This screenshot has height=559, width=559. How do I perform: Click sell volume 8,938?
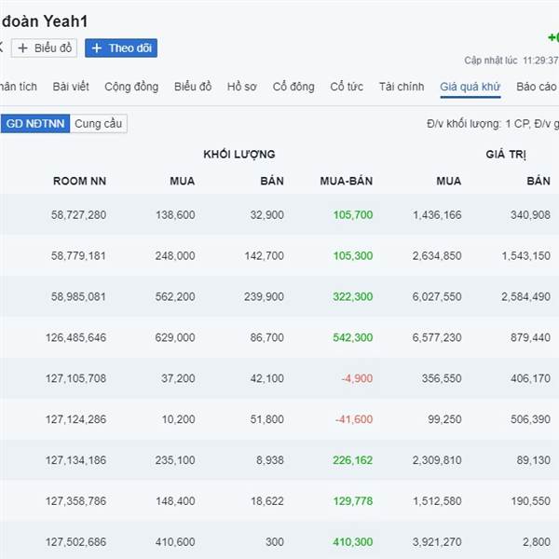click(270, 460)
